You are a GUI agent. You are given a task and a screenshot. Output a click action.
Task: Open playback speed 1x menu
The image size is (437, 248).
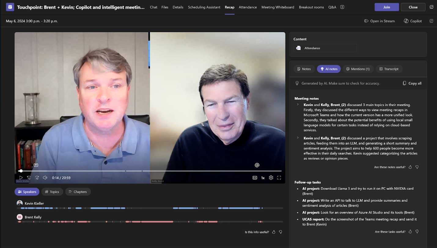pyautogui.click(x=263, y=178)
